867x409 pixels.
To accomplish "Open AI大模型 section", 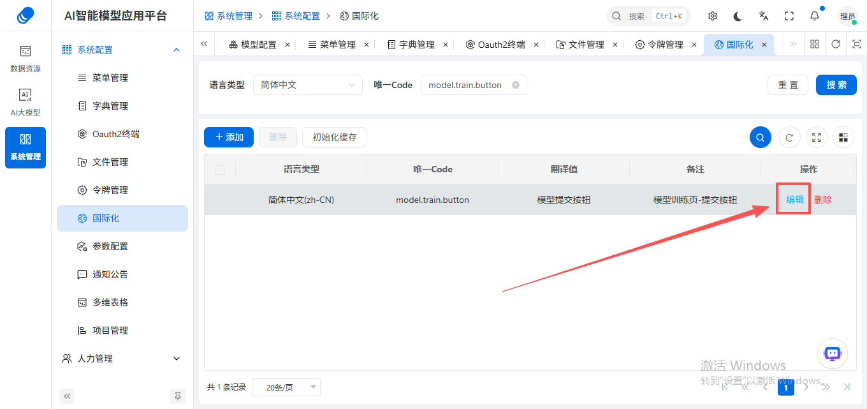I will pos(25,103).
